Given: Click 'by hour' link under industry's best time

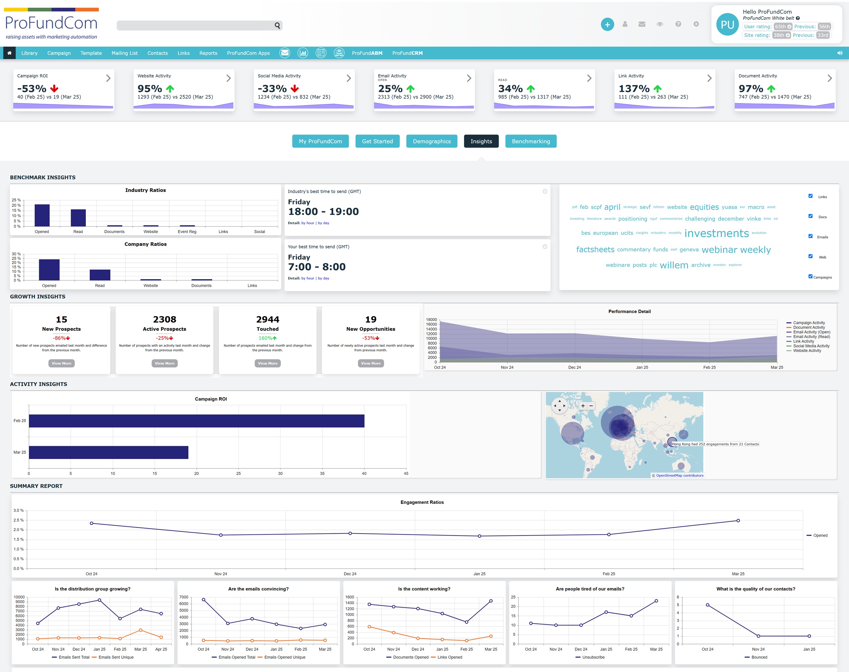Looking at the screenshot, I should tap(308, 223).
